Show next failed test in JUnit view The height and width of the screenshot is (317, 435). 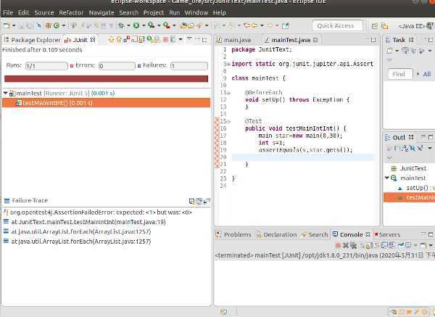point(110,39)
